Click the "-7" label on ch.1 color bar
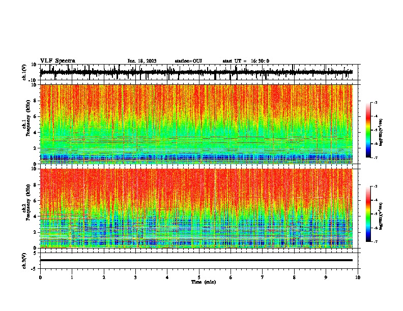The width and height of the screenshot is (403, 311). [376, 158]
